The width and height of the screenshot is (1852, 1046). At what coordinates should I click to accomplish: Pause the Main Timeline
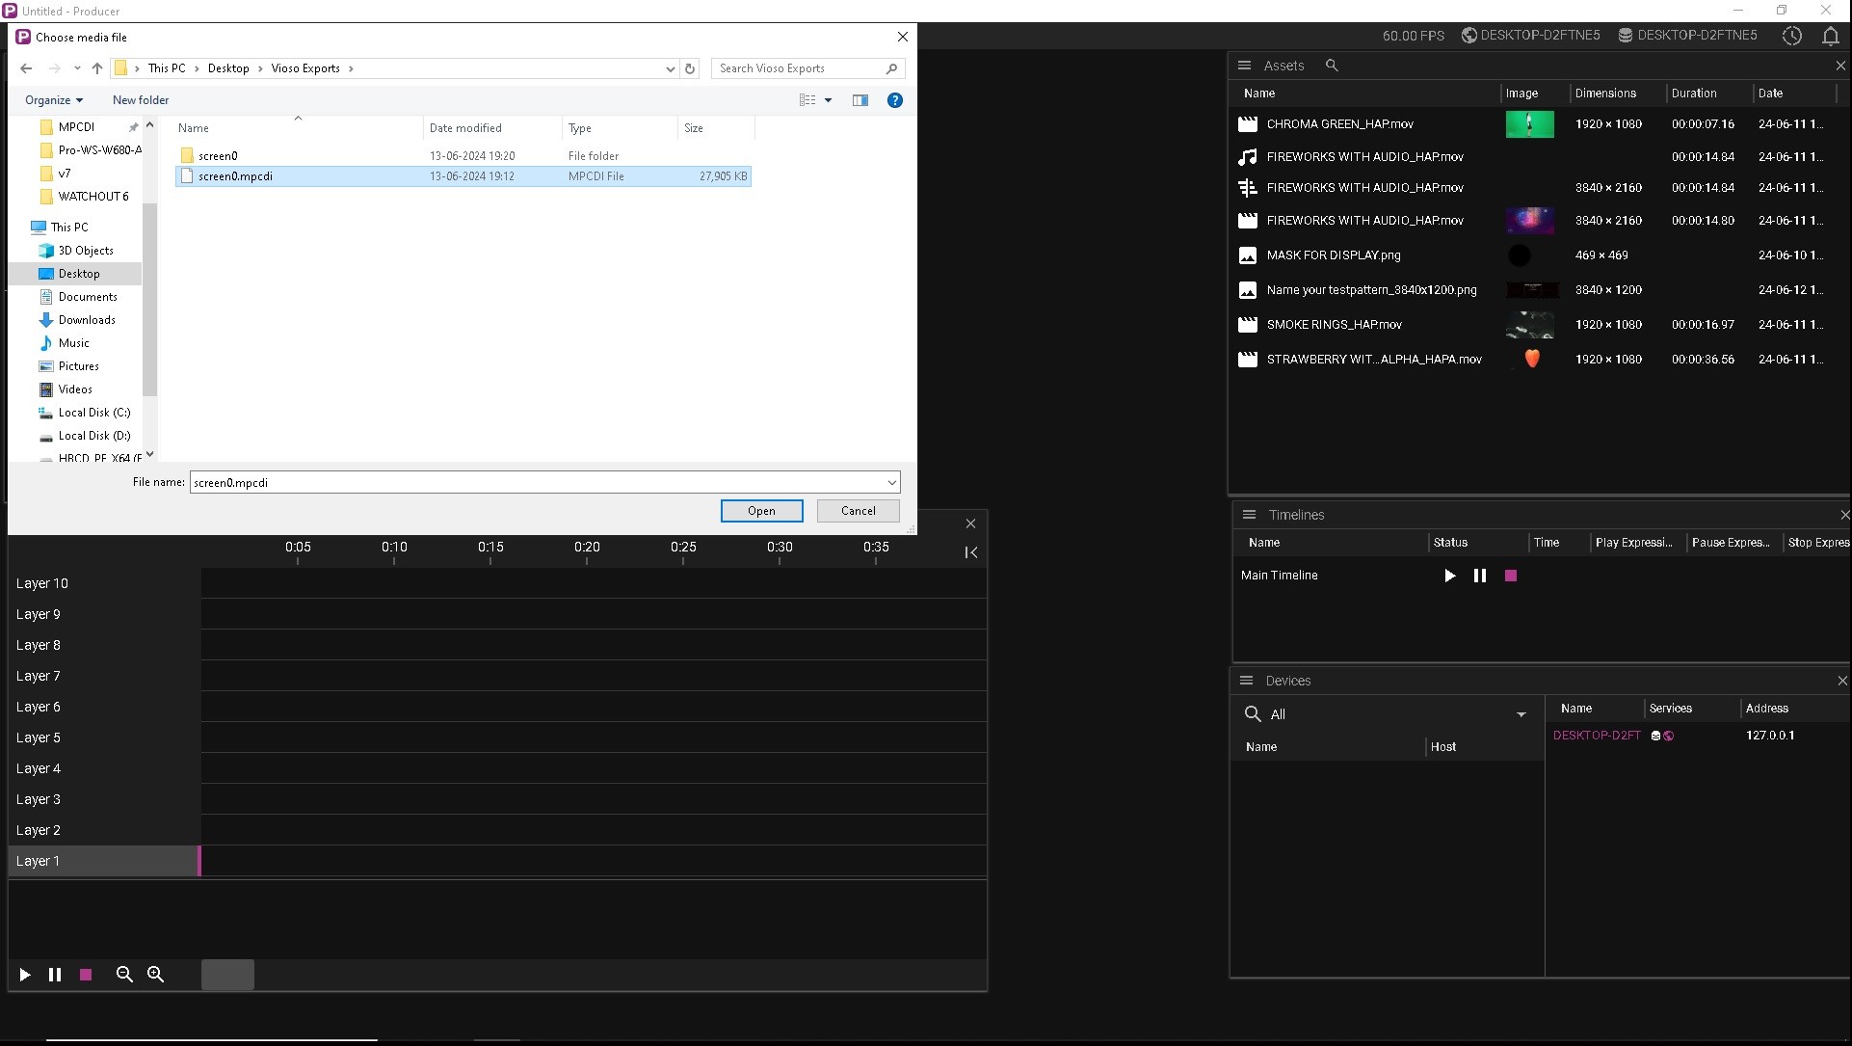pos(1480,576)
